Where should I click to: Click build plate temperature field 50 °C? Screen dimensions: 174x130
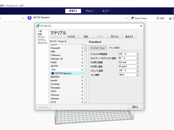coord(127,58)
